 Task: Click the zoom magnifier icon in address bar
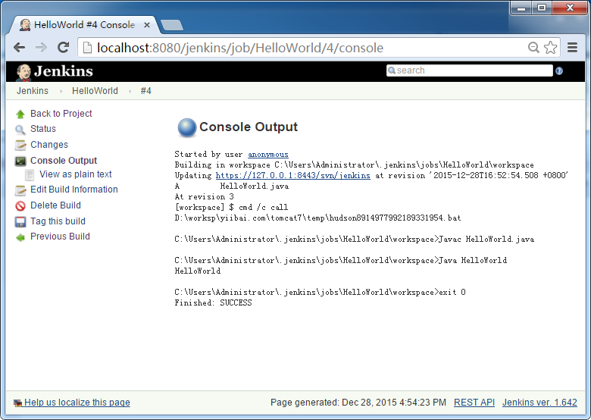[x=533, y=48]
